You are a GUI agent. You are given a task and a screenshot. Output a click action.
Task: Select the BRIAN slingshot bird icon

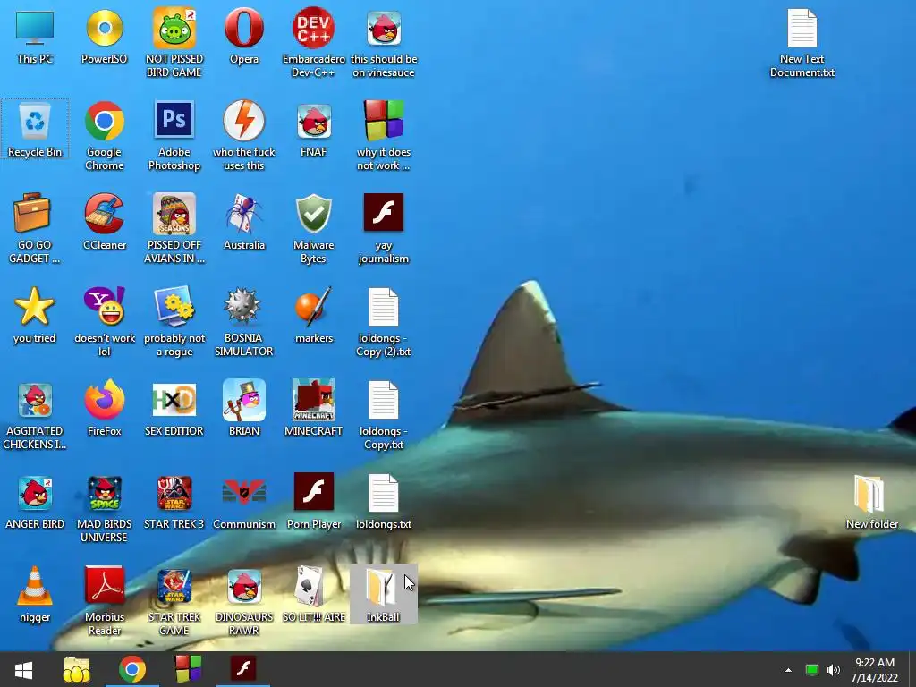point(243,408)
